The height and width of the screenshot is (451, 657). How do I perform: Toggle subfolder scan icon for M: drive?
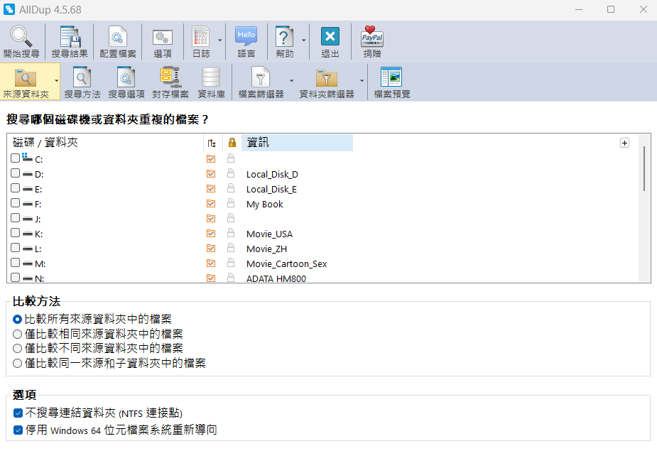(211, 263)
